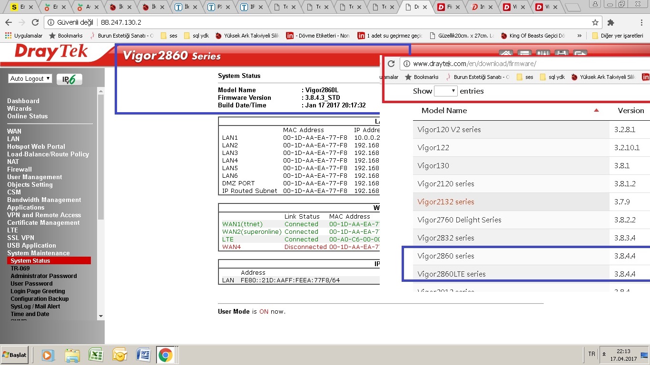650x365 pixels.
Task: Select Configuration Backup in System Maintenance
Action: [39, 298]
